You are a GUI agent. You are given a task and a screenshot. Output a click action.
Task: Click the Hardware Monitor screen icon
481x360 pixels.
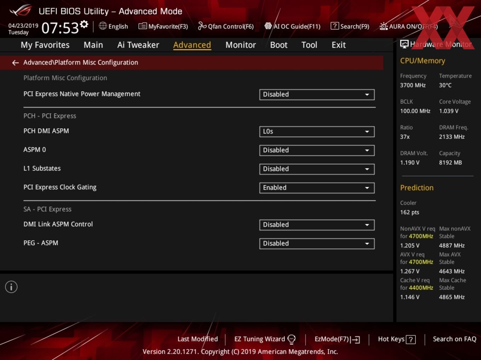(404, 44)
